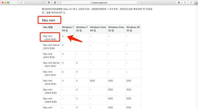This screenshot has height=109, width=198.
Task: Open the round extension icon beside address bar
Action: click(55, 2)
